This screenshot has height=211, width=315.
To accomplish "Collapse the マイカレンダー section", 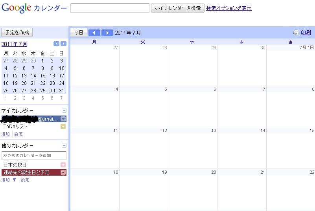I will 64,110.
